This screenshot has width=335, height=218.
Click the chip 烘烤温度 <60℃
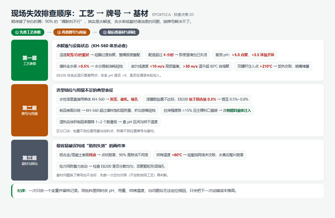pos(200,155)
